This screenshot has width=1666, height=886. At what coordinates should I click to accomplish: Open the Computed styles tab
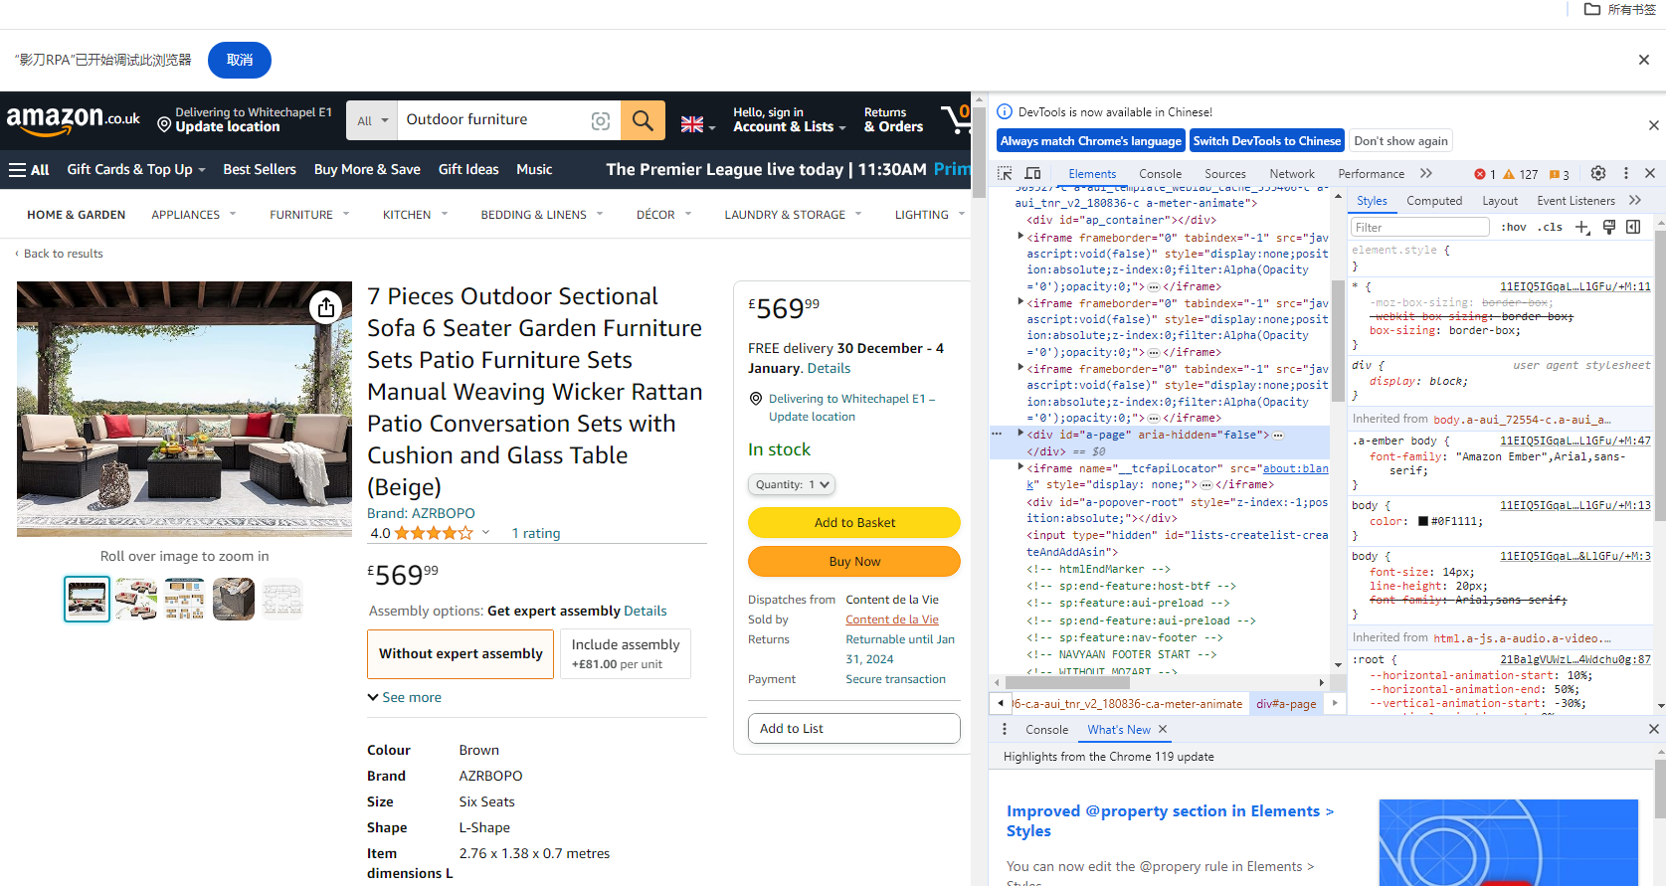click(1433, 200)
